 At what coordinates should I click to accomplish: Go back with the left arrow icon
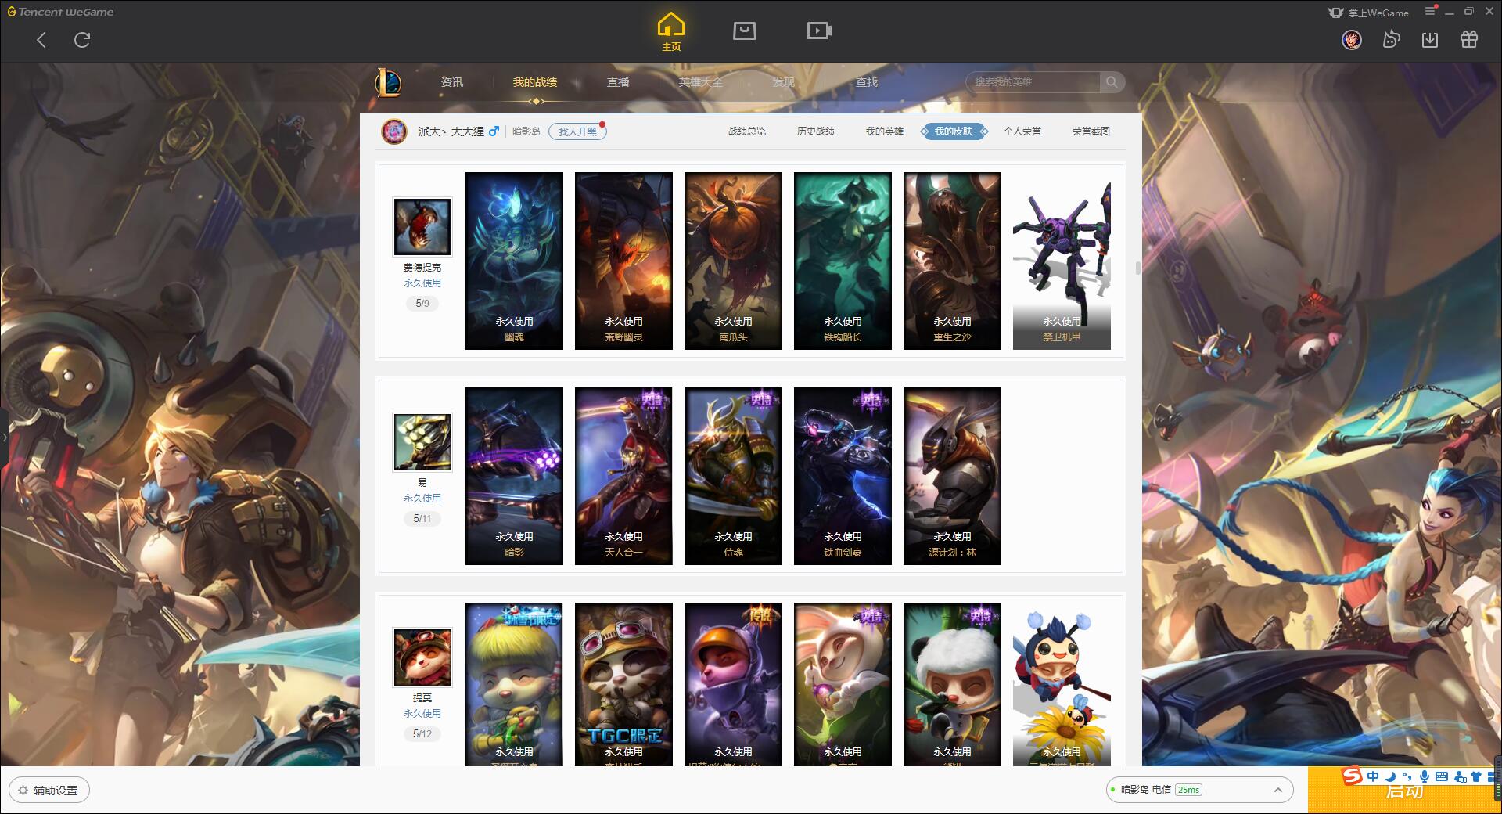tap(41, 40)
